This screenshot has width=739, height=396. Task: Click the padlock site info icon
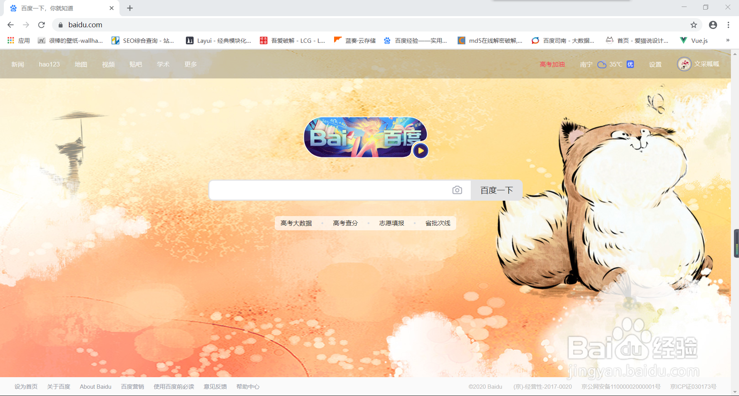(60, 25)
